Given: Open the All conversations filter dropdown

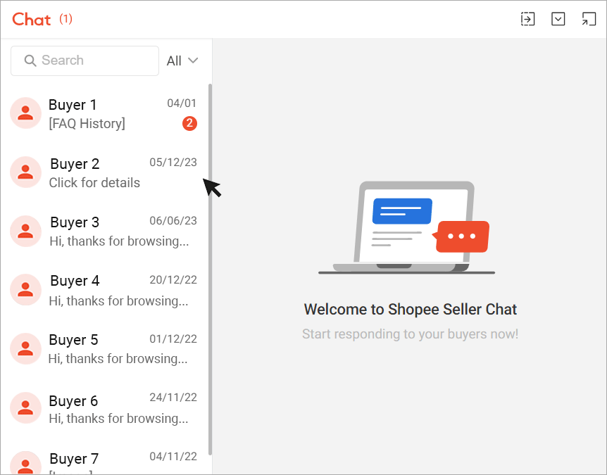Looking at the screenshot, I should (x=182, y=61).
